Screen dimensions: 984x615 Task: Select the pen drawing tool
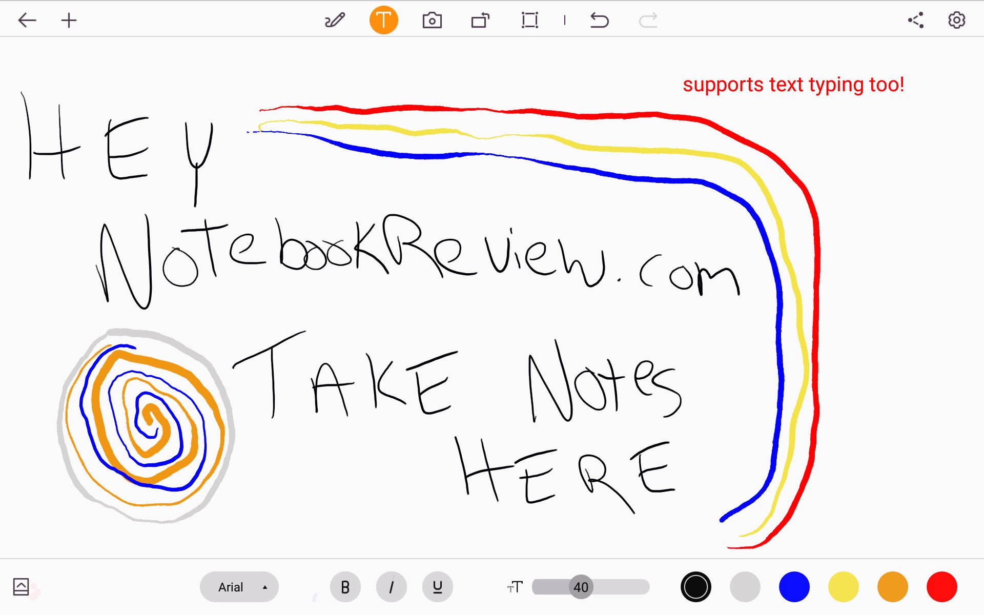pos(335,20)
